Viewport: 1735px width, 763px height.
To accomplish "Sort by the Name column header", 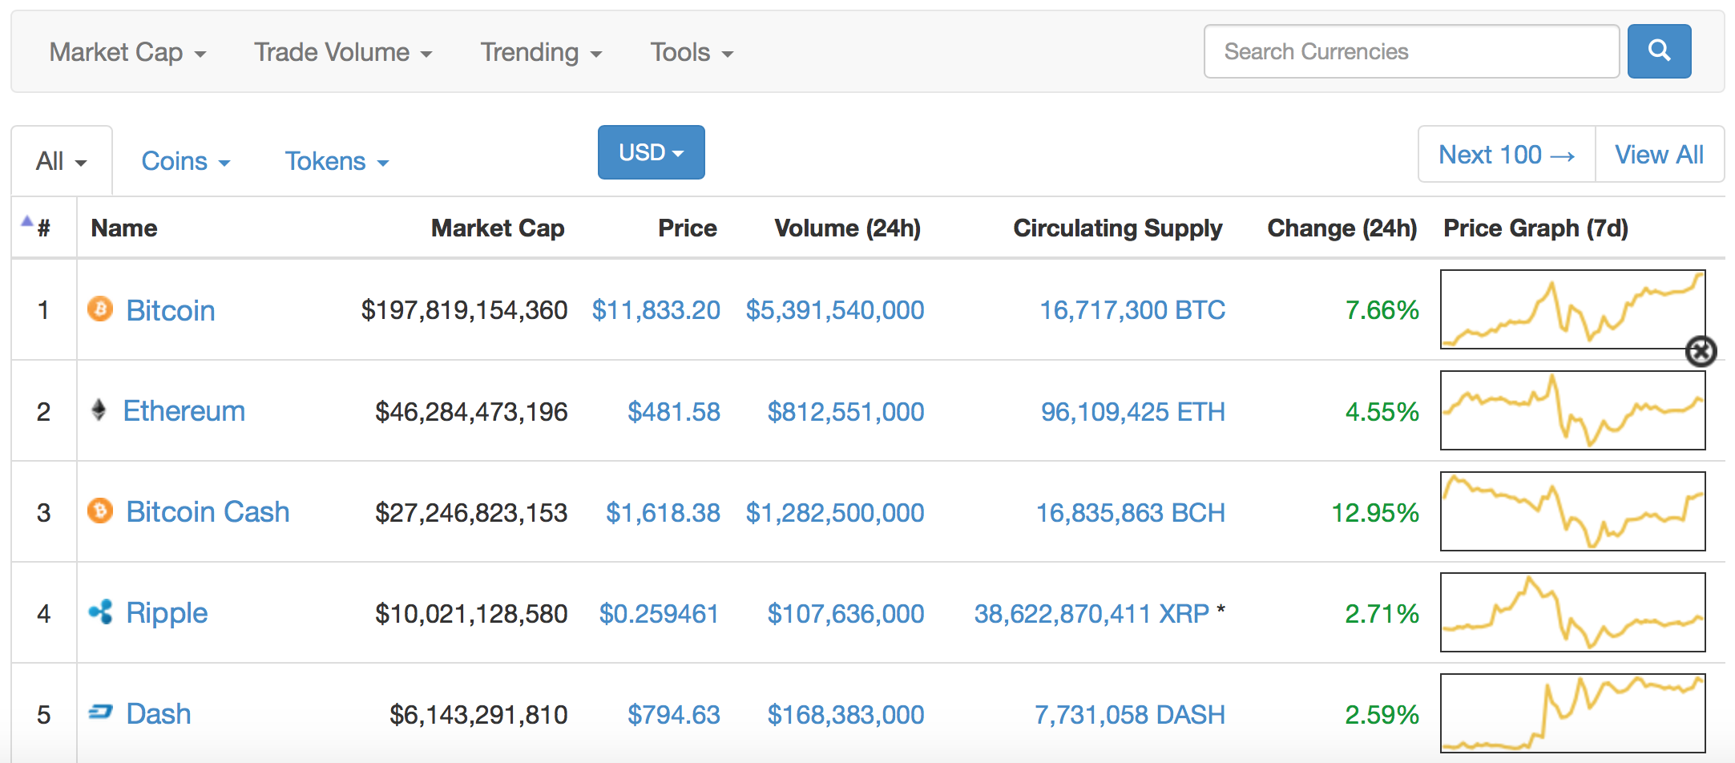I will click(x=124, y=228).
